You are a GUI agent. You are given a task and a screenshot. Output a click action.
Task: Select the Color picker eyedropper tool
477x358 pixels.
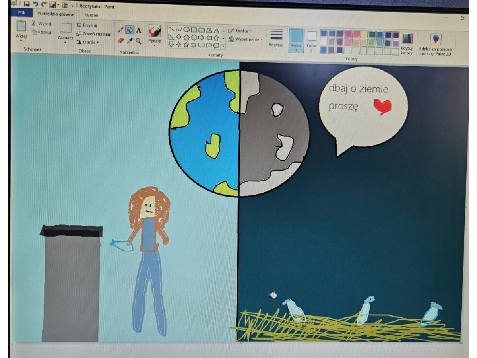[x=130, y=41]
